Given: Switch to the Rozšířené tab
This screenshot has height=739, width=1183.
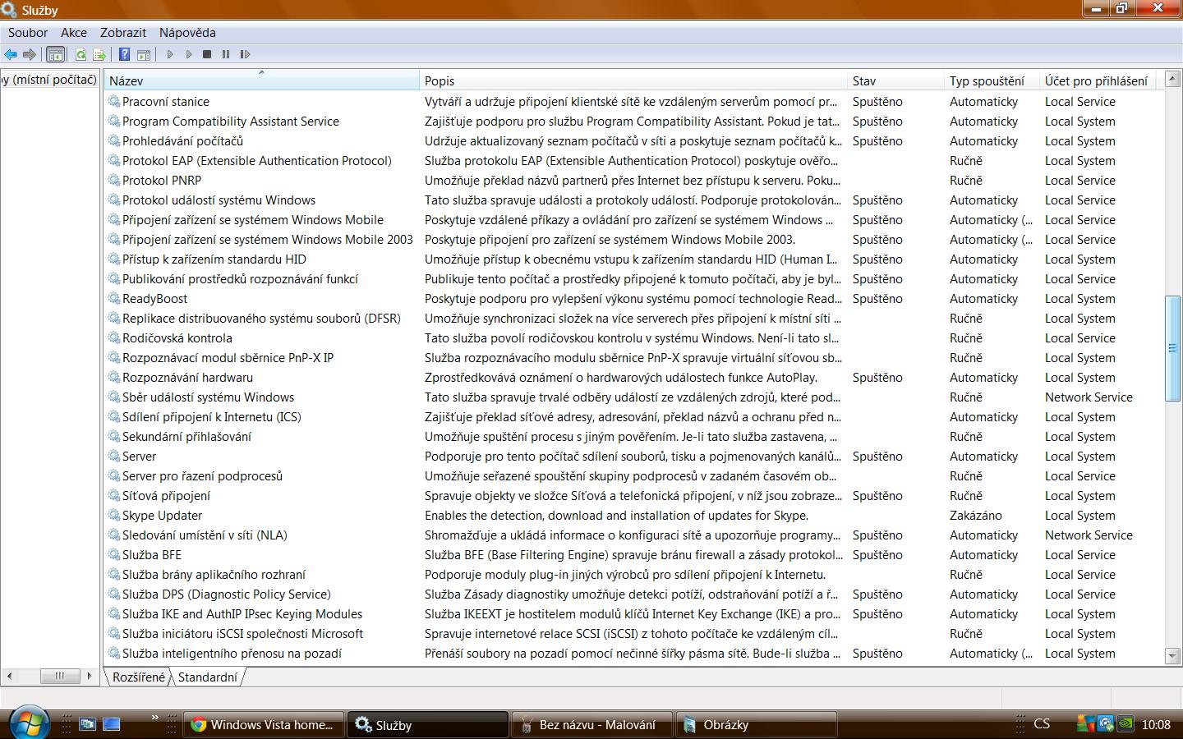Looking at the screenshot, I should point(139,677).
